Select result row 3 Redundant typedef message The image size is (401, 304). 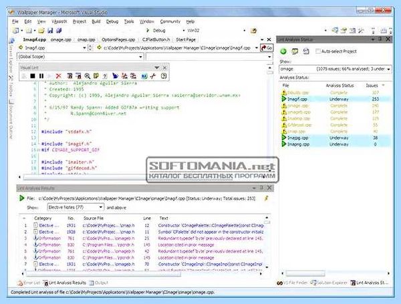[x=143, y=239]
